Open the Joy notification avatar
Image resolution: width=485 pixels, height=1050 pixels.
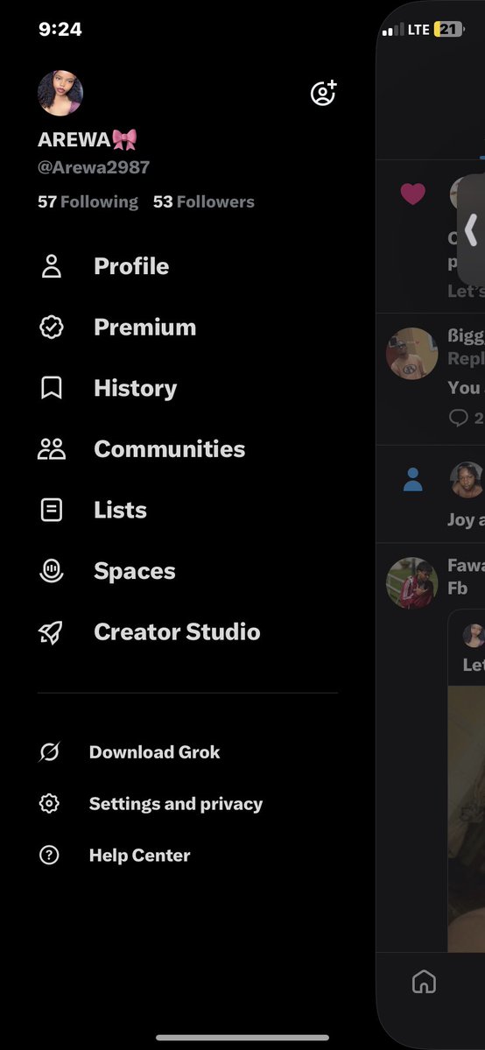coord(467,480)
